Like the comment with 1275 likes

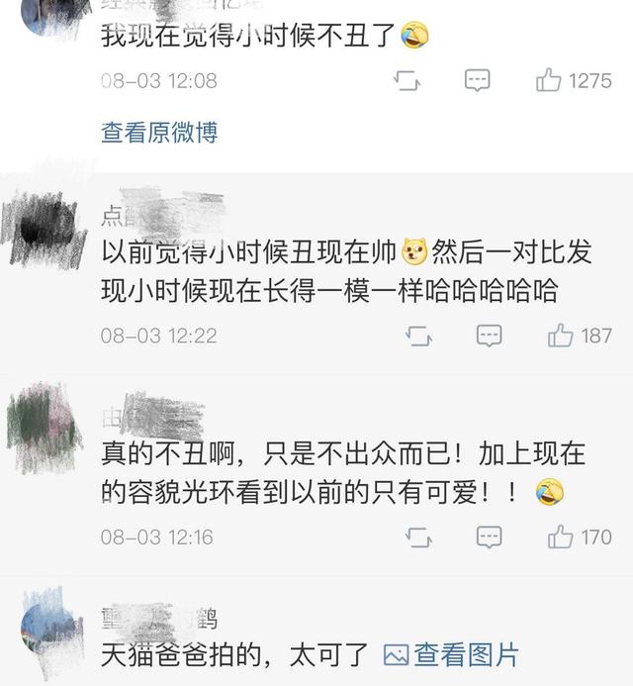[x=574, y=81]
